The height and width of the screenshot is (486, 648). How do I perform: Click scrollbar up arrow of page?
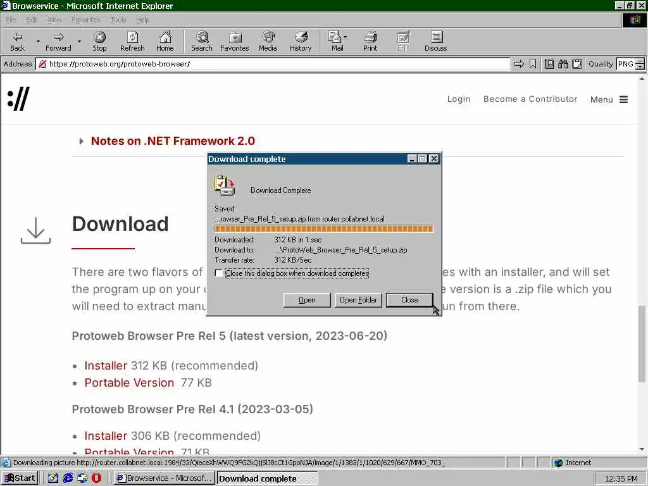point(642,78)
